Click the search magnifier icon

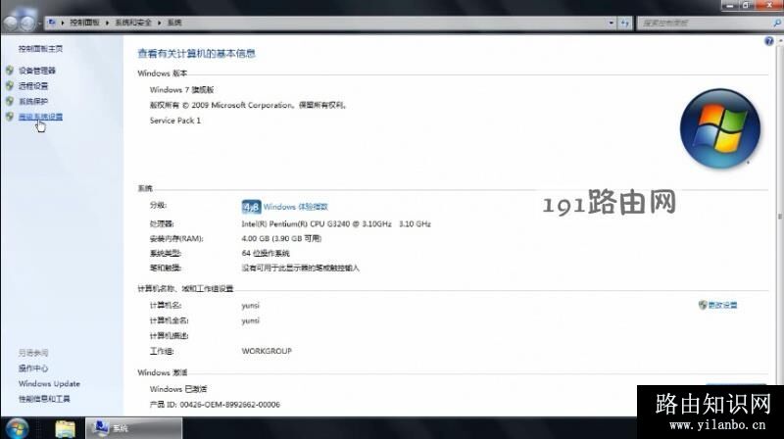(x=776, y=23)
